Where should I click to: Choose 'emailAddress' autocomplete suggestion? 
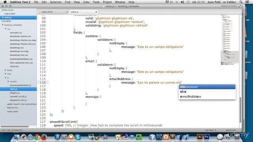tap(207, 97)
